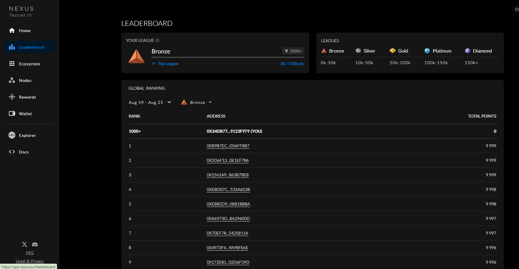The image size is (519, 269).
Task: Open address 0X70EF78...5425811A
Action: (227, 233)
